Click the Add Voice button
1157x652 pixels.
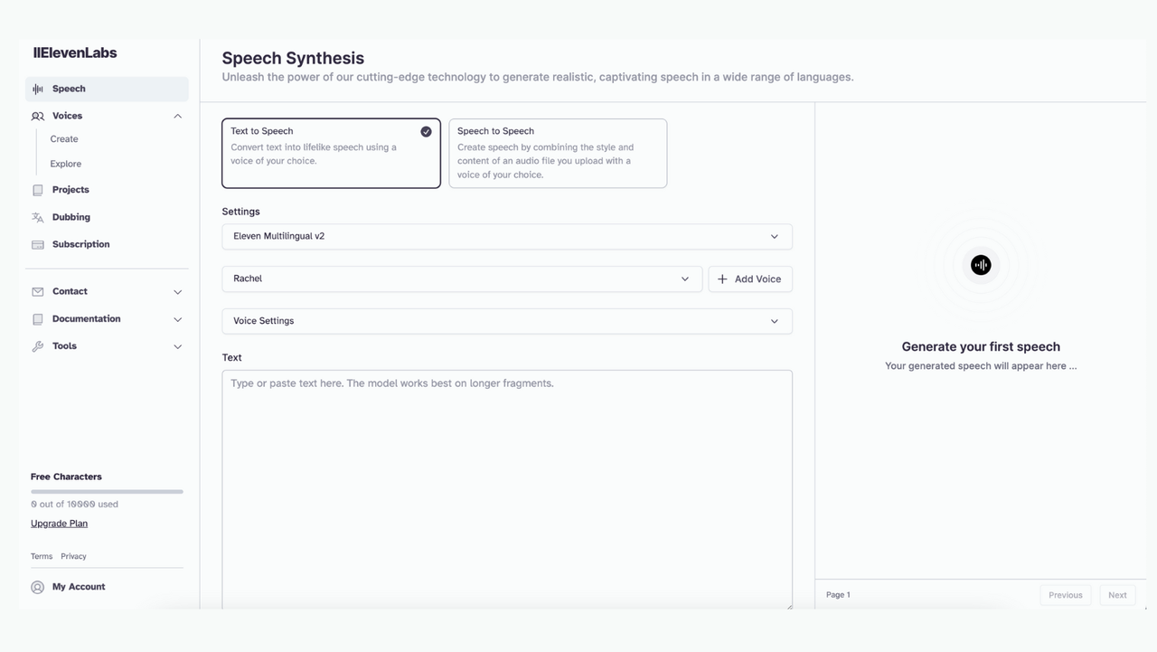[x=749, y=279]
